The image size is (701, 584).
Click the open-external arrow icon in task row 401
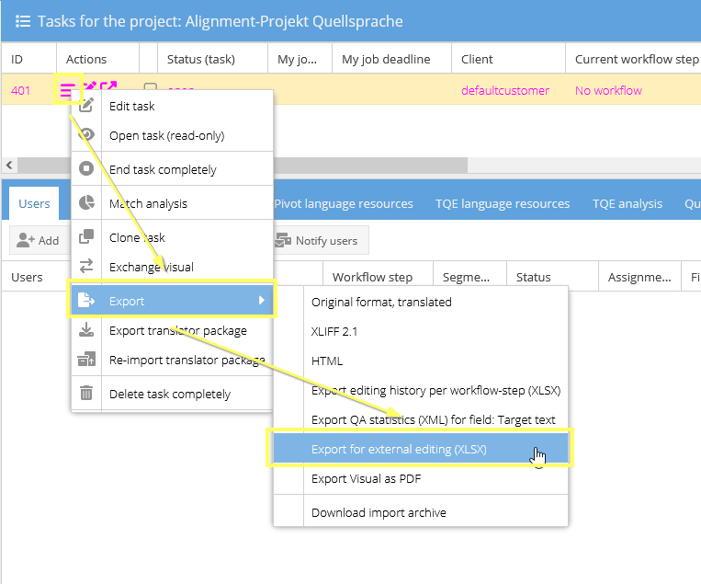point(108,89)
